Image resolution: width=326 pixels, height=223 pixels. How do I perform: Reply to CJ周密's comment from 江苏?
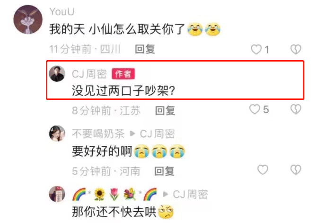click(165, 110)
